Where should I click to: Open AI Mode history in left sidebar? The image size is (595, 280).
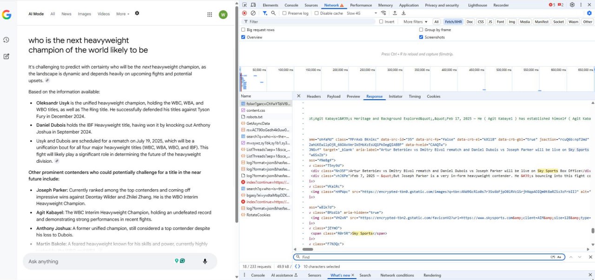[x=7, y=40]
